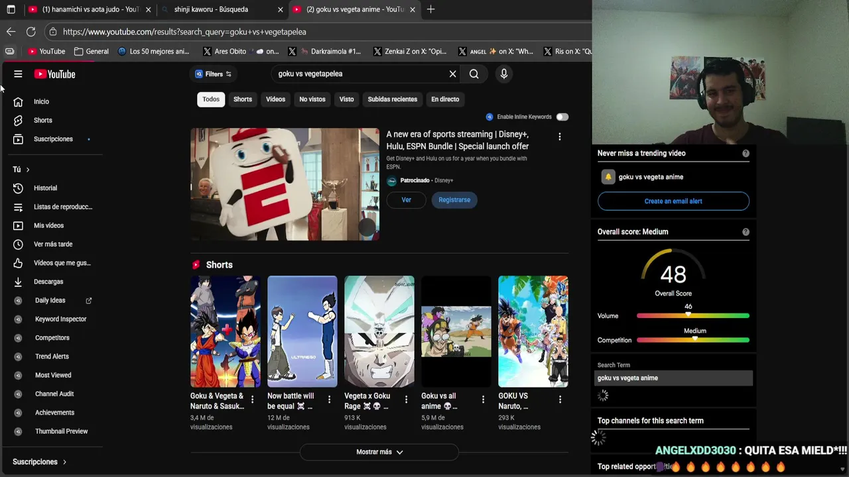Open options menu for Disney+ ad
This screenshot has width=849, height=477.
[559, 136]
